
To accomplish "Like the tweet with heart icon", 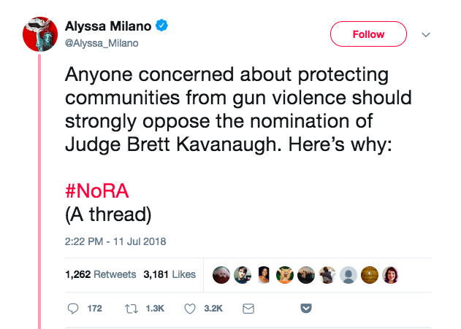I will coord(190,309).
